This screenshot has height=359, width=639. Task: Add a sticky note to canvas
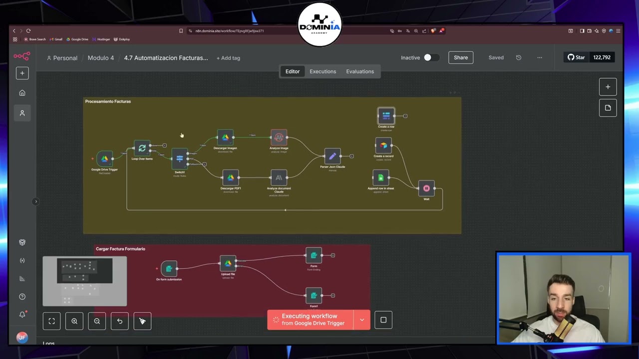(608, 108)
